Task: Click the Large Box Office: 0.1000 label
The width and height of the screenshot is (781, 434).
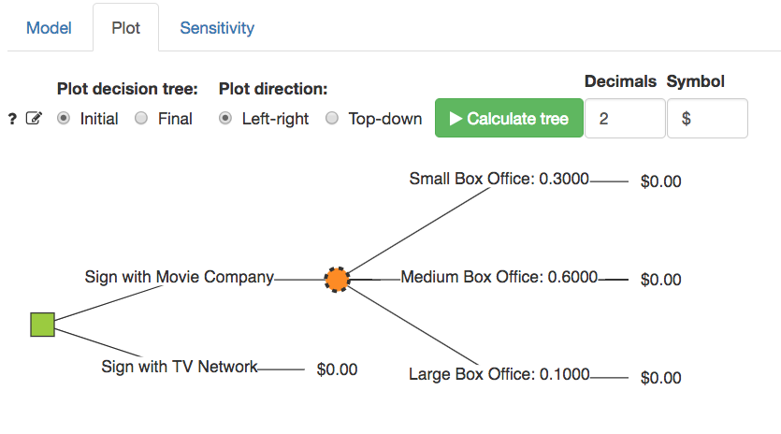Action: pyautogui.click(x=499, y=374)
